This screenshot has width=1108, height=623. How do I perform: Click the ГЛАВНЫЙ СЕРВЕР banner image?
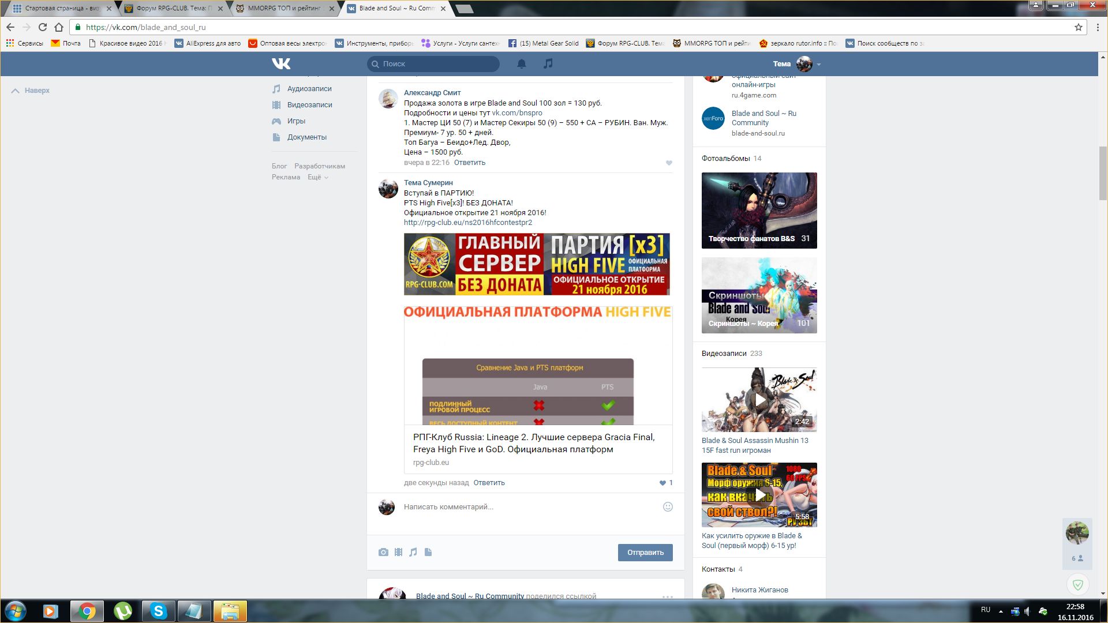(x=537, y=264)
